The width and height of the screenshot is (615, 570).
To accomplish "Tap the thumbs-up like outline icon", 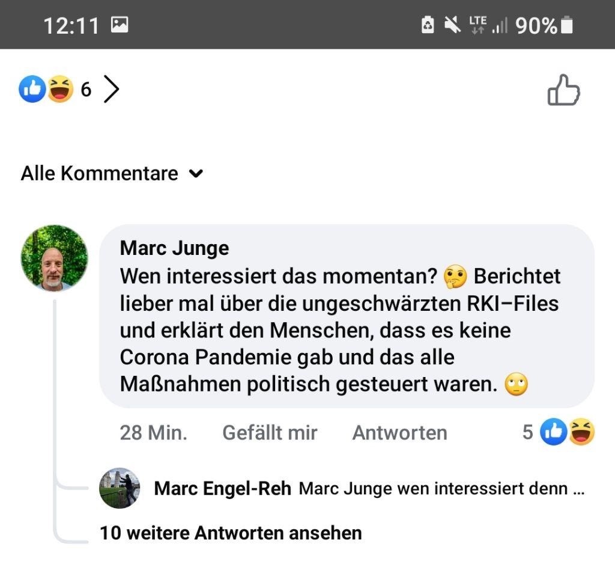I will click(563, 91).
